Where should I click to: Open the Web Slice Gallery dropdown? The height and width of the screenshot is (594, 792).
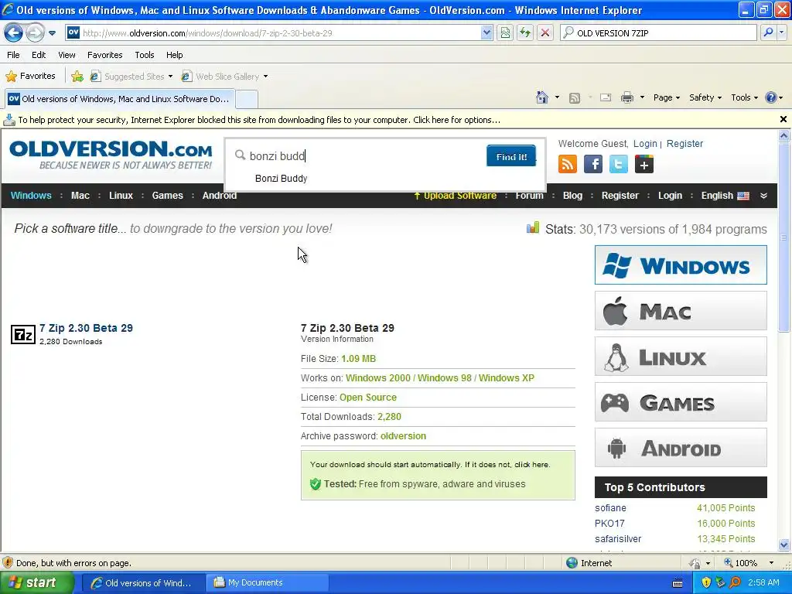point(225,77)
